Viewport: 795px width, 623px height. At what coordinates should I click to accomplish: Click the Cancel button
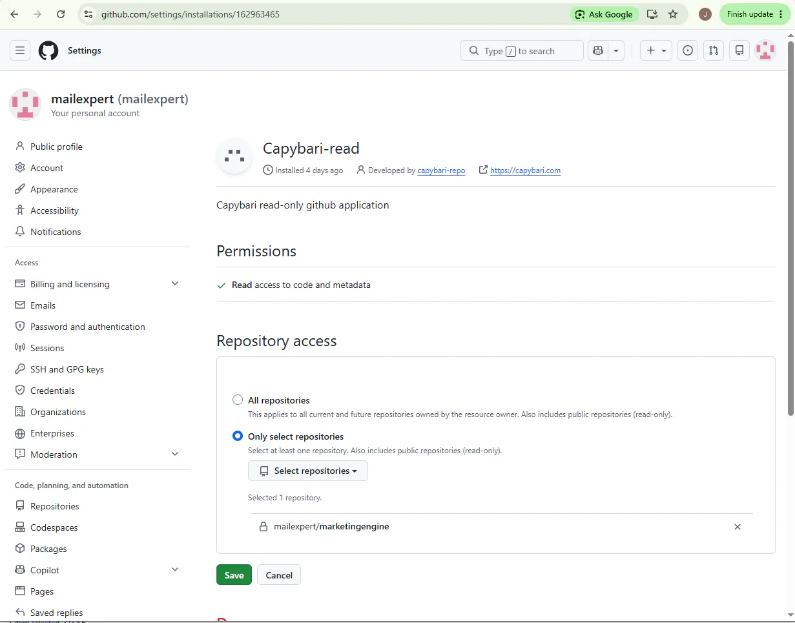pyautogui.click(x=279, y=575)
